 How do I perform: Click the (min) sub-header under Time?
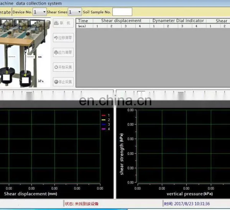click(x=82, y=26)
